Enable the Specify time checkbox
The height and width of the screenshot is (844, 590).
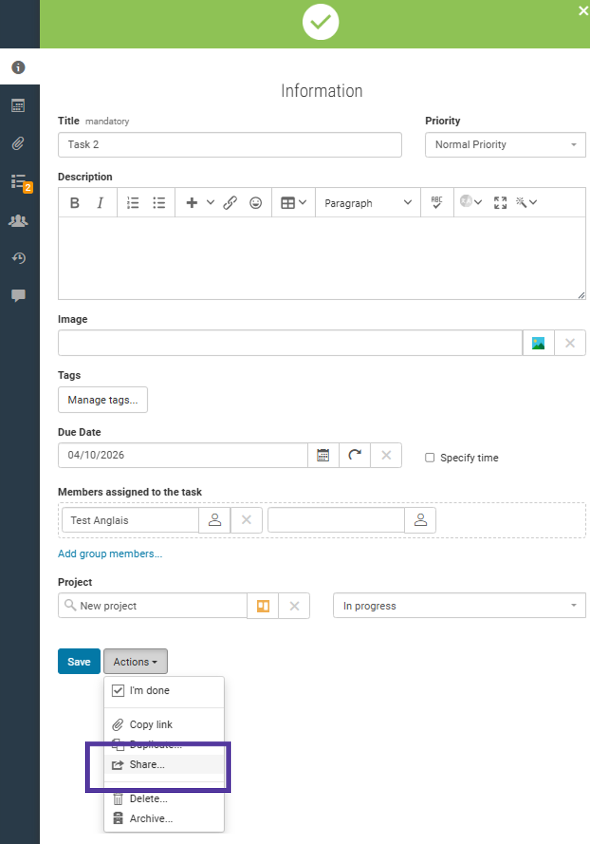[x=430, y=458]
